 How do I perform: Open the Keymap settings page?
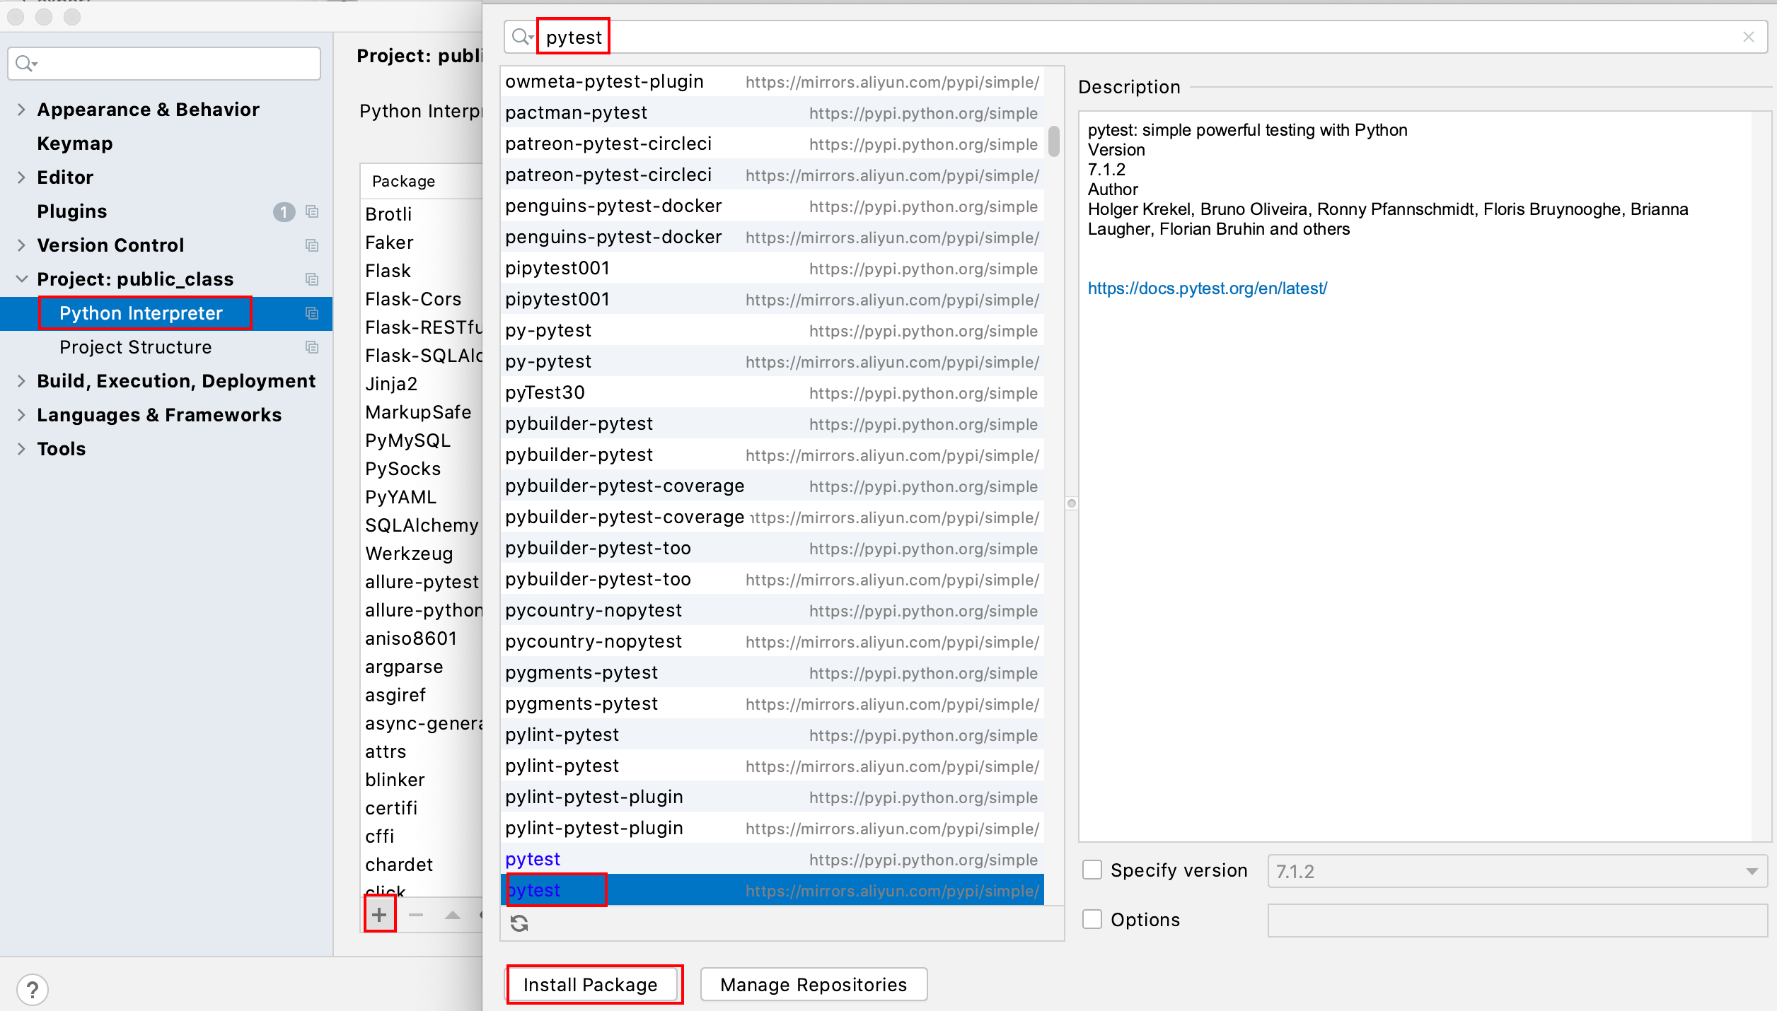coord(74,144)
